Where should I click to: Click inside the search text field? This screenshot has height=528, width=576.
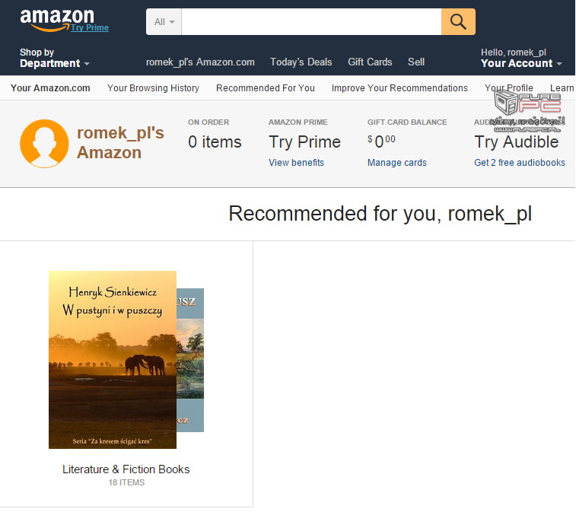(x=311, y=22)
